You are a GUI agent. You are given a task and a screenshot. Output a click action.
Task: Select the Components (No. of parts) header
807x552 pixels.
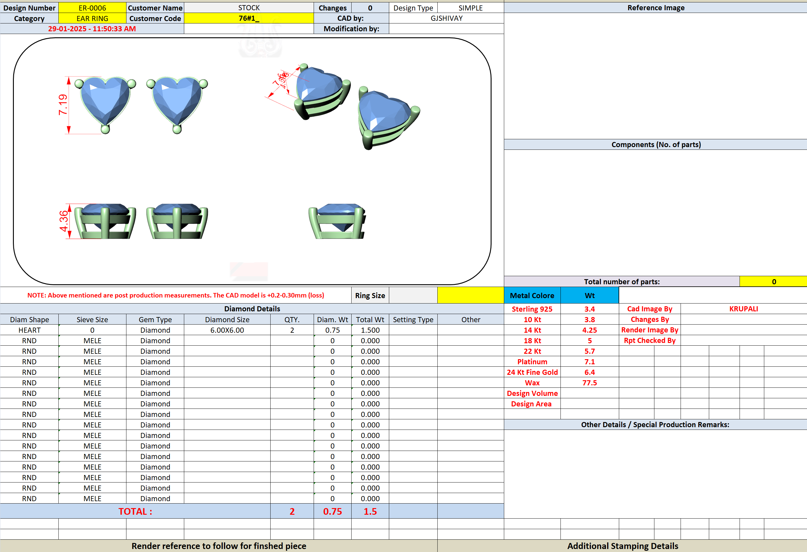656,144
